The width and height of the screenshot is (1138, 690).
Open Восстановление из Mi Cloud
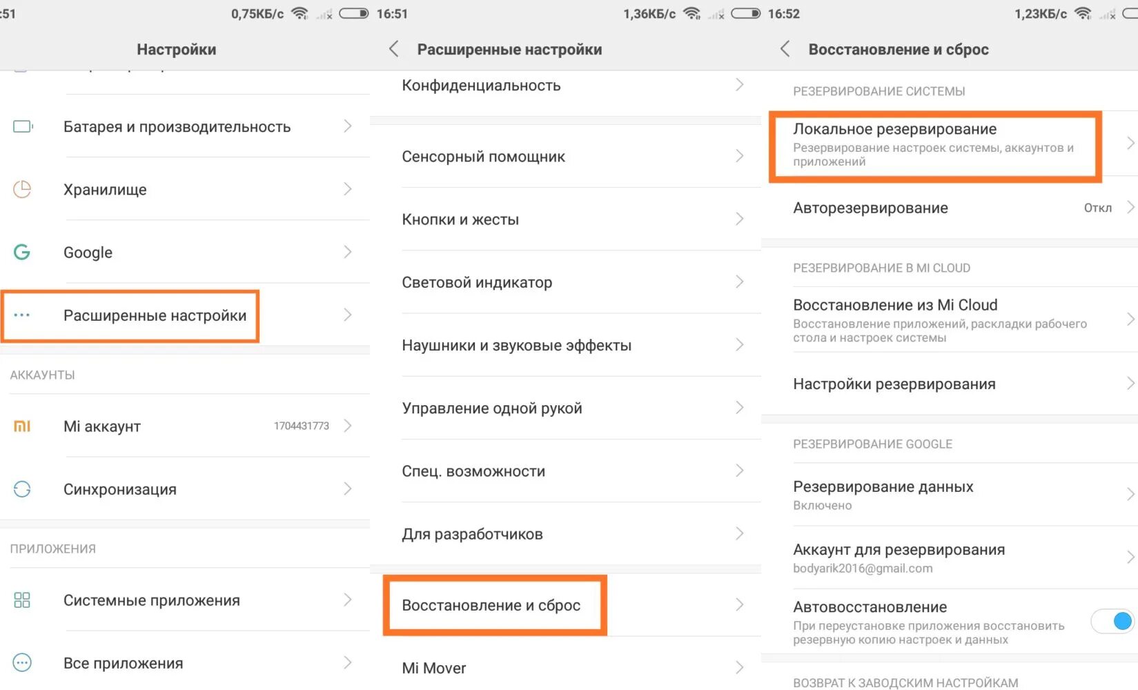point(950,320)
